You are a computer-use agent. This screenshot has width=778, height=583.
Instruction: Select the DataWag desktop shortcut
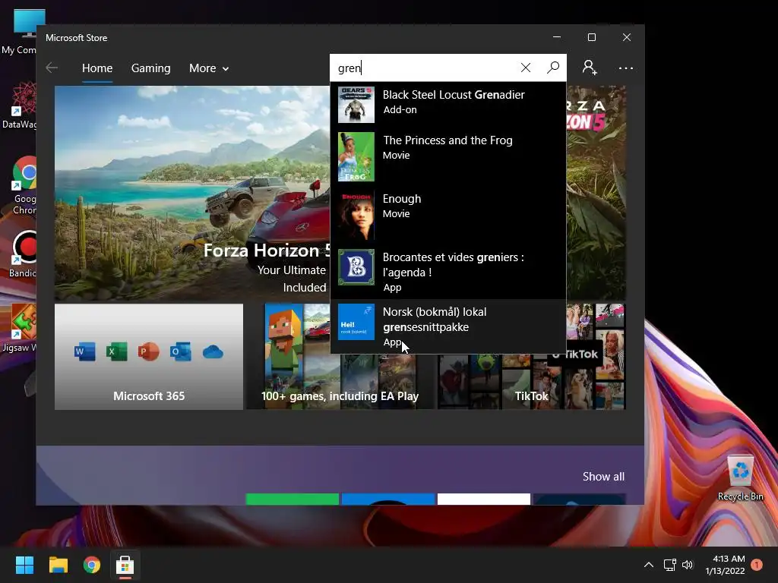(x=20, y=106)
